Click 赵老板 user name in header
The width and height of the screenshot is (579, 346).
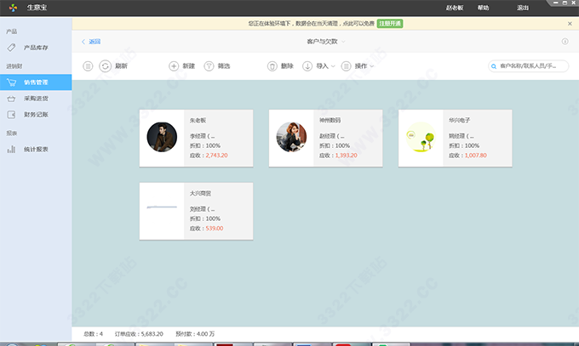455,8
